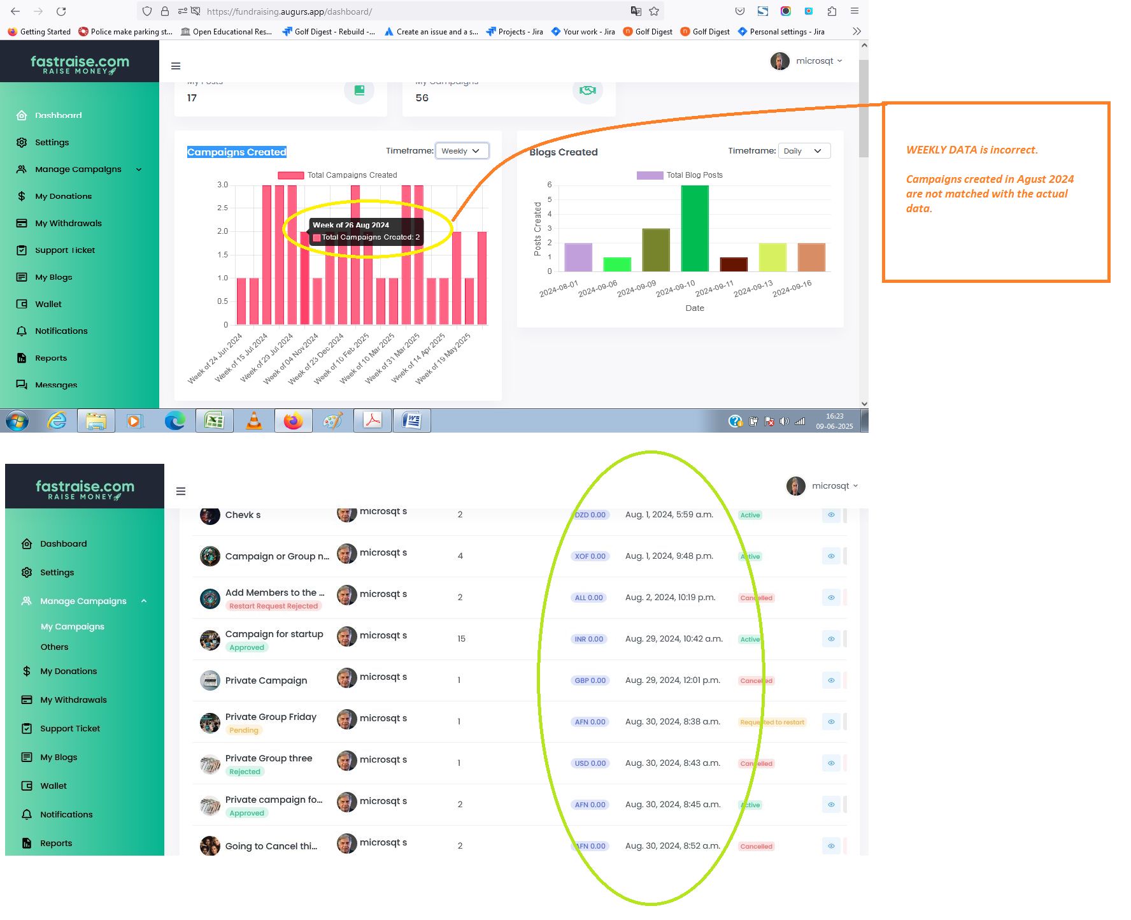Click the Notifications bell icon in the top sidebar

[x=22, y=331]
